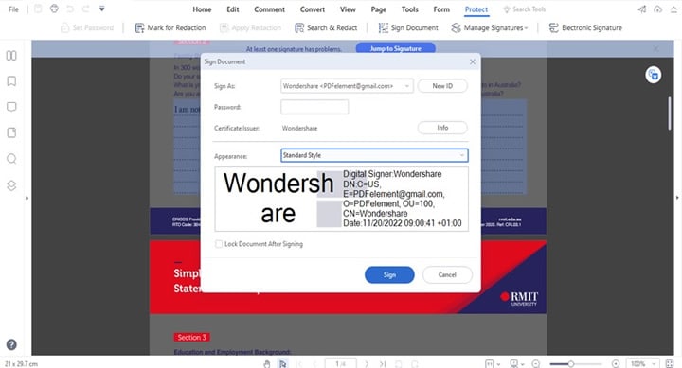The height and width of the screenshot is (368, 682).
Task: Go to next page arrow
Action: pos(367,364)
